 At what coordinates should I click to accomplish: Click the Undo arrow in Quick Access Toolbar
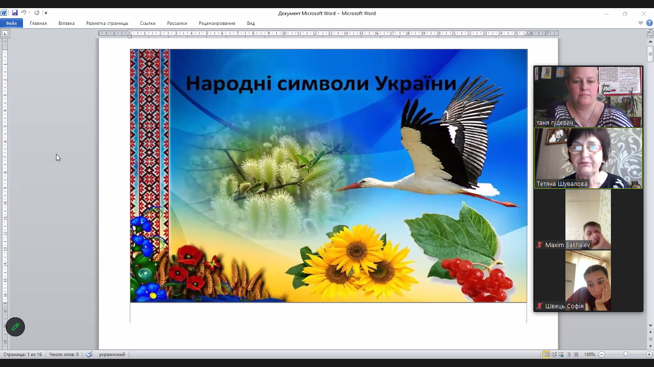pyautogui.click(x=23, y=13)
